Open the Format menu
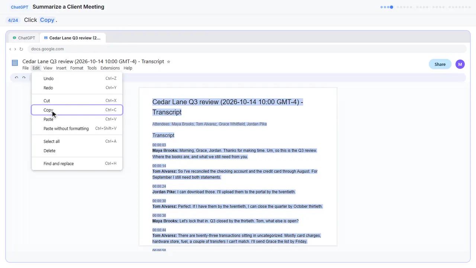 pyautogui.click(x=77, y=68)
